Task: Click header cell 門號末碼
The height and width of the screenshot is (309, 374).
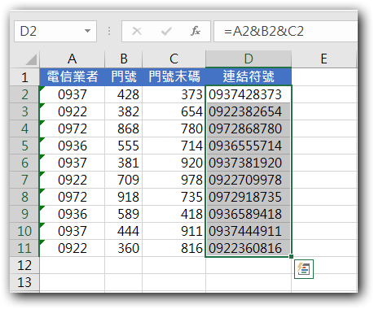Action: pyautogui.click(x=174, y=77)
